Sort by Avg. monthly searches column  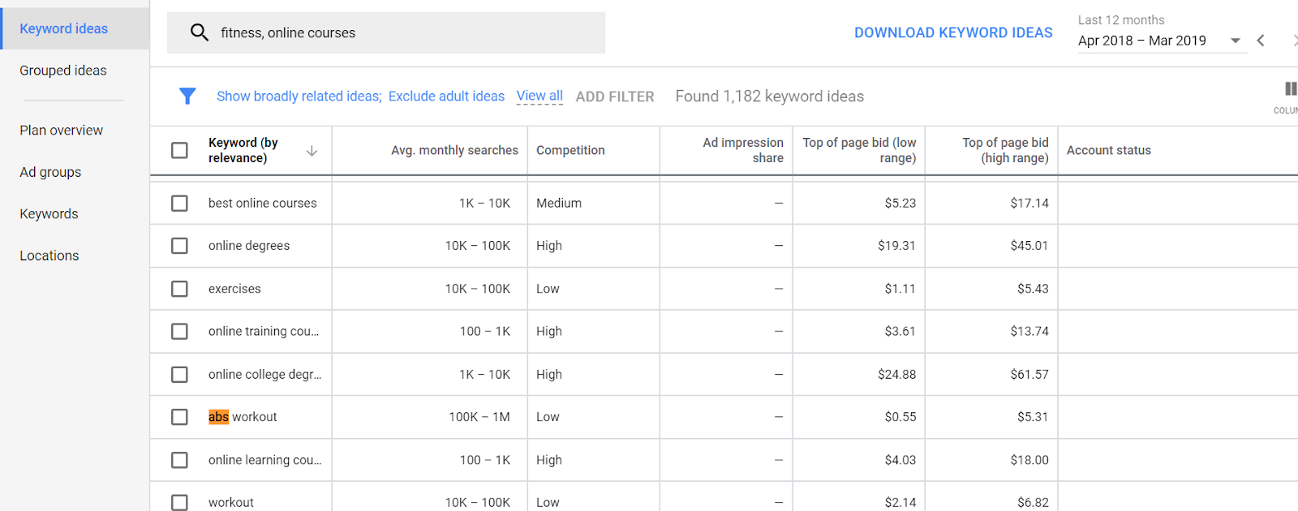tap(454, 151)
